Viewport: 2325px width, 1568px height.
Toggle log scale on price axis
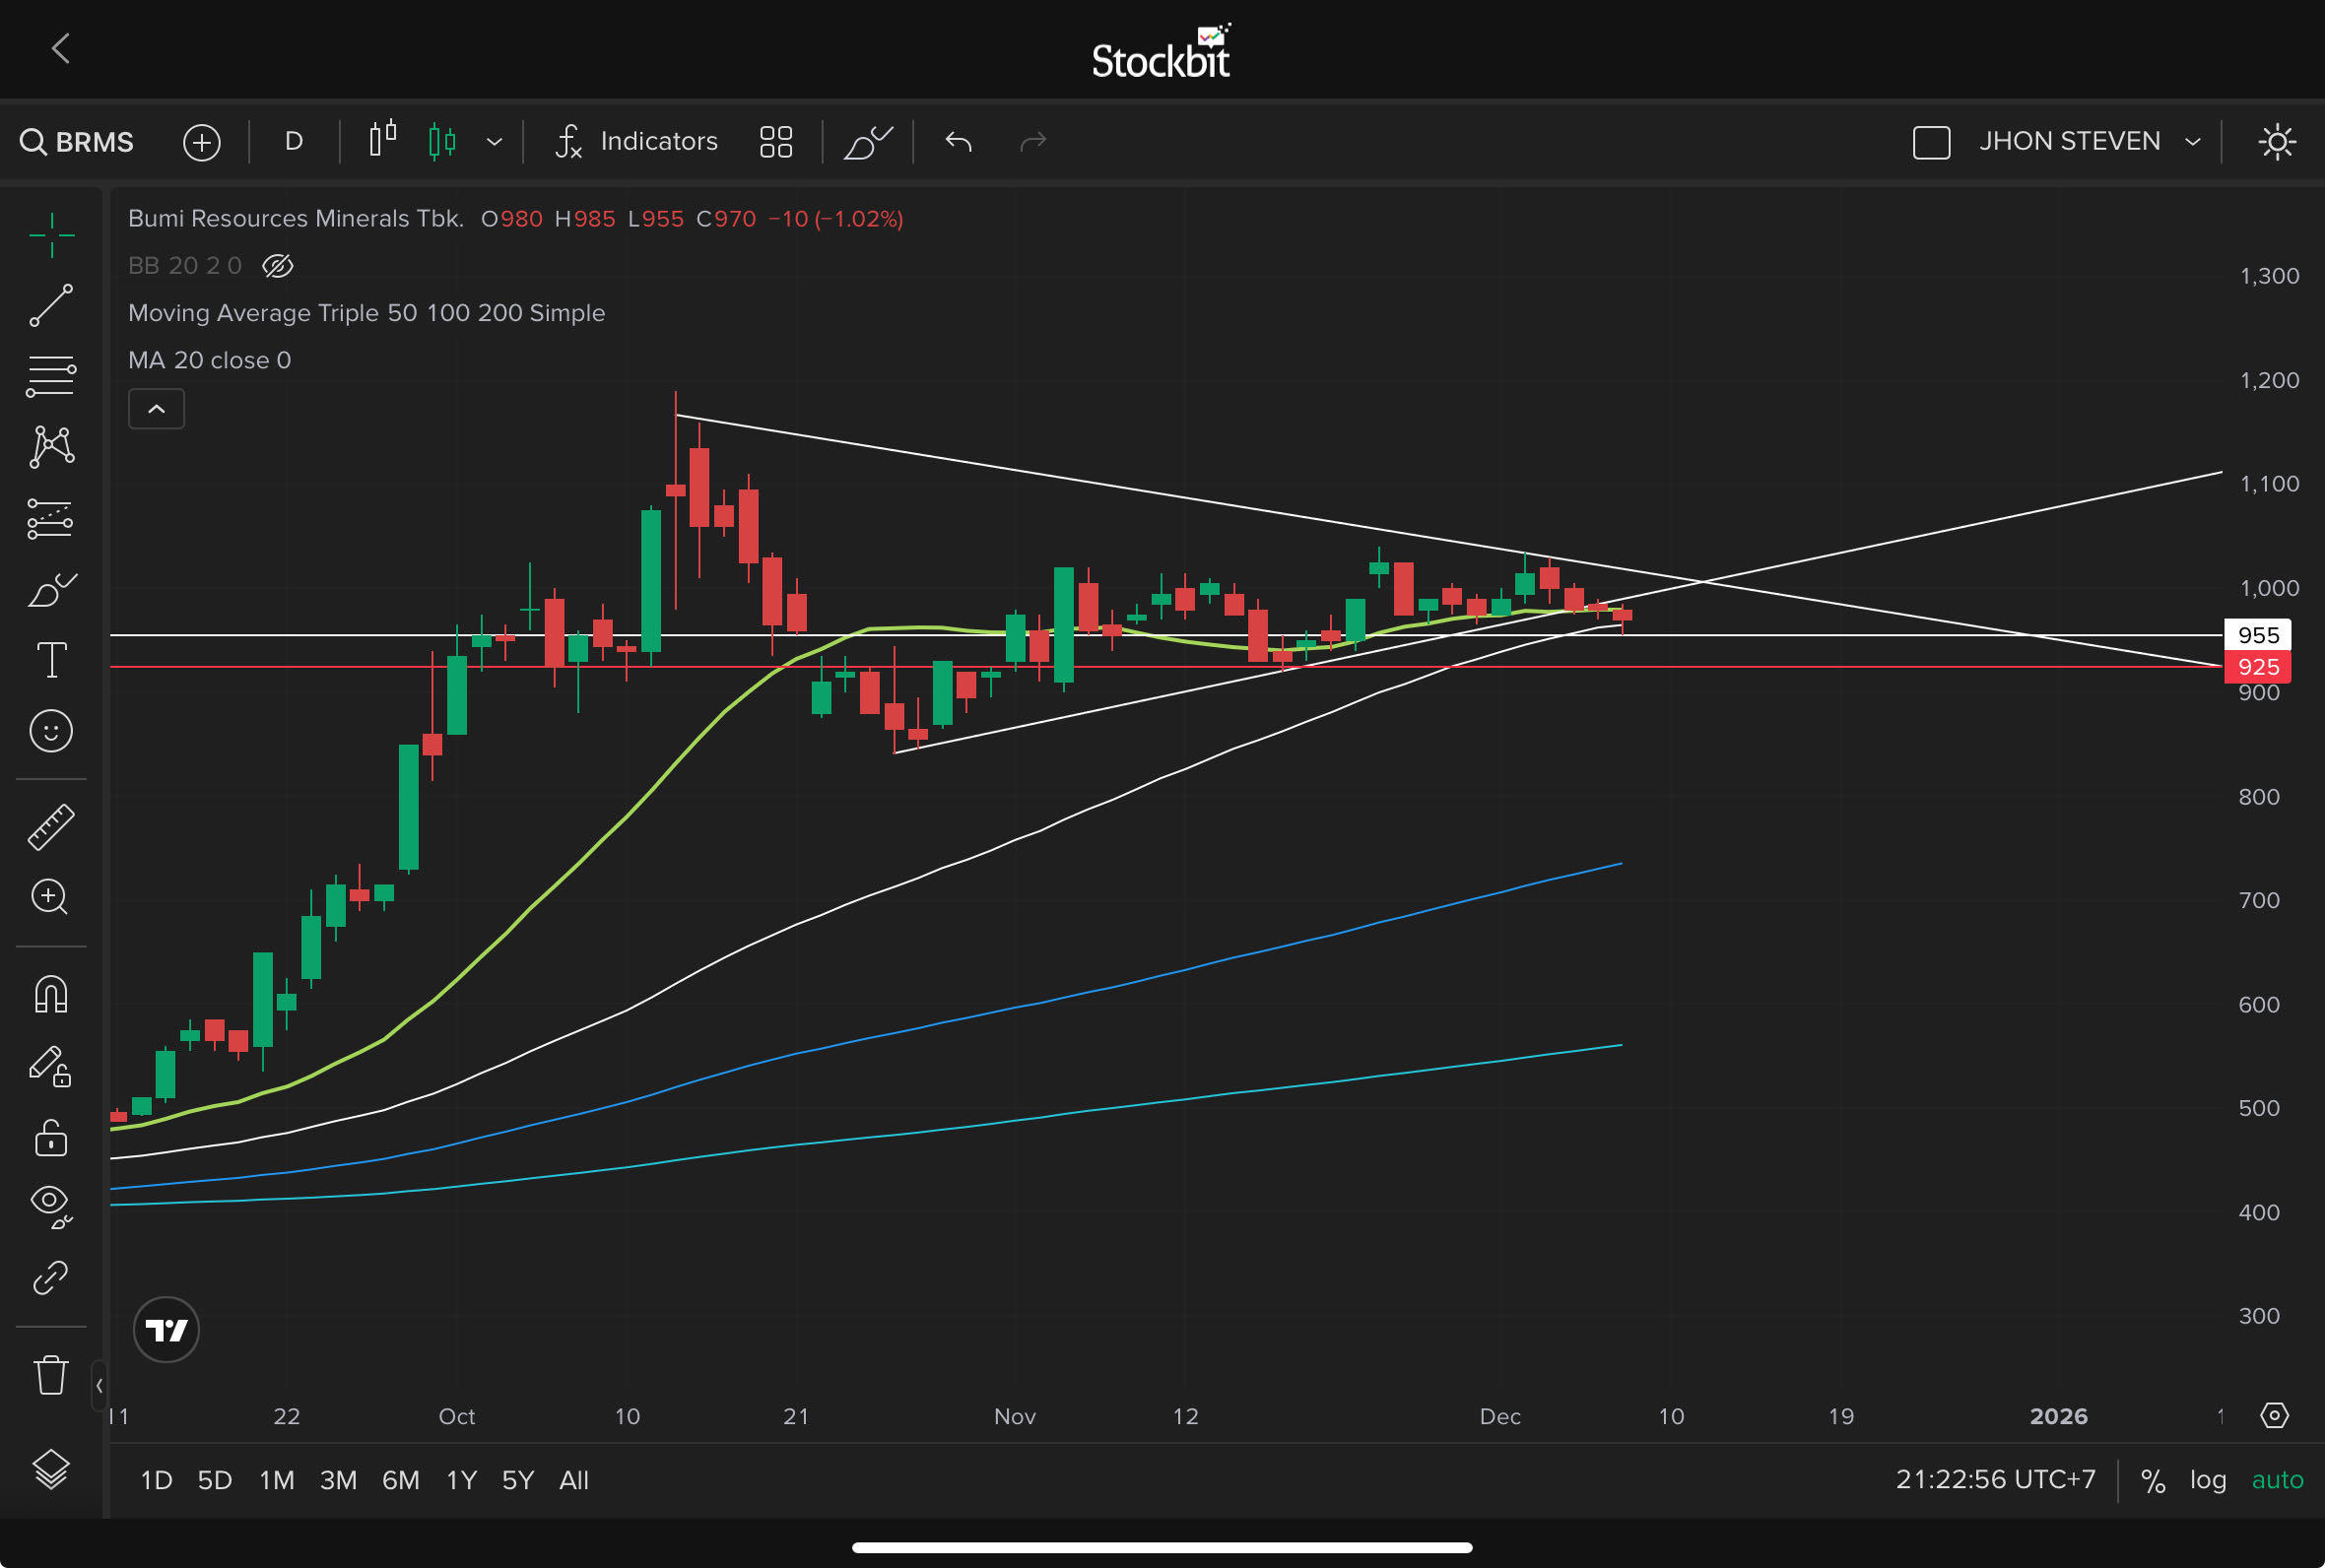click(x=2207, y=1479)
